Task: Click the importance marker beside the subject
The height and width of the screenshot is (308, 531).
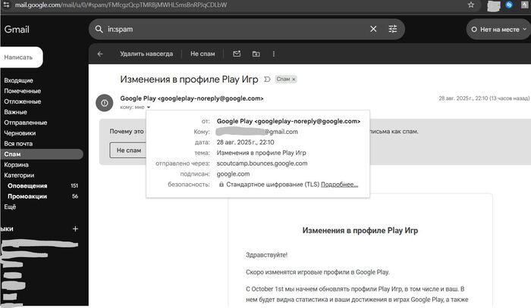Action: click(267, 79)
